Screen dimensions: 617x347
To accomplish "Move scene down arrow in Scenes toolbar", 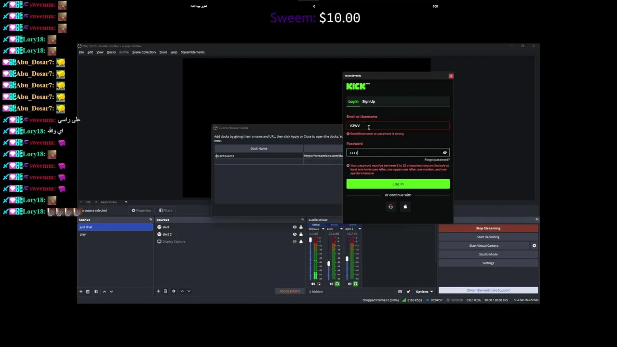I will (111, 291).
